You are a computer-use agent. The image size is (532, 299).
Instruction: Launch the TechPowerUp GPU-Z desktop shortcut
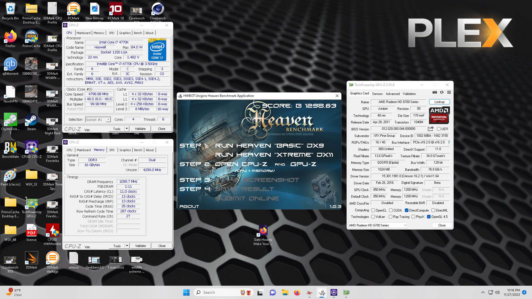pyautogui.click(x=31, y=207)
